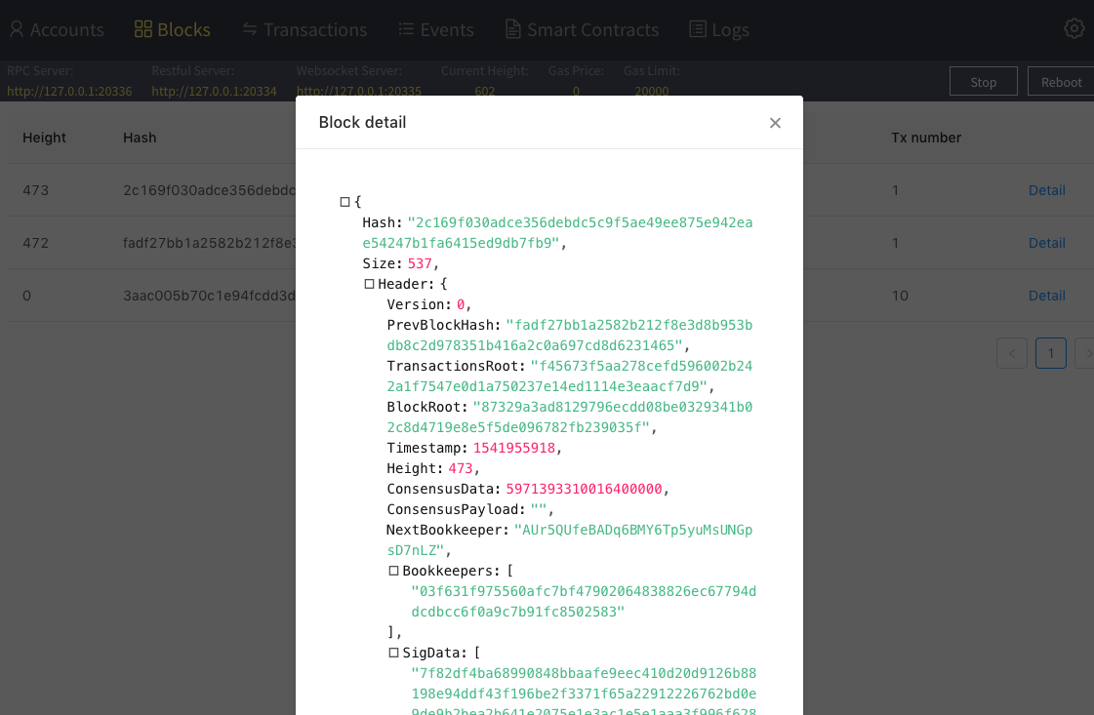Click the Gas Limit value 20000
Screen dimensions: 1094x715
coord(652,91)
